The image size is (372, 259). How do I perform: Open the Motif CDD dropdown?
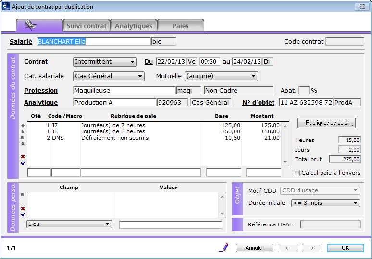click(320, 190)
